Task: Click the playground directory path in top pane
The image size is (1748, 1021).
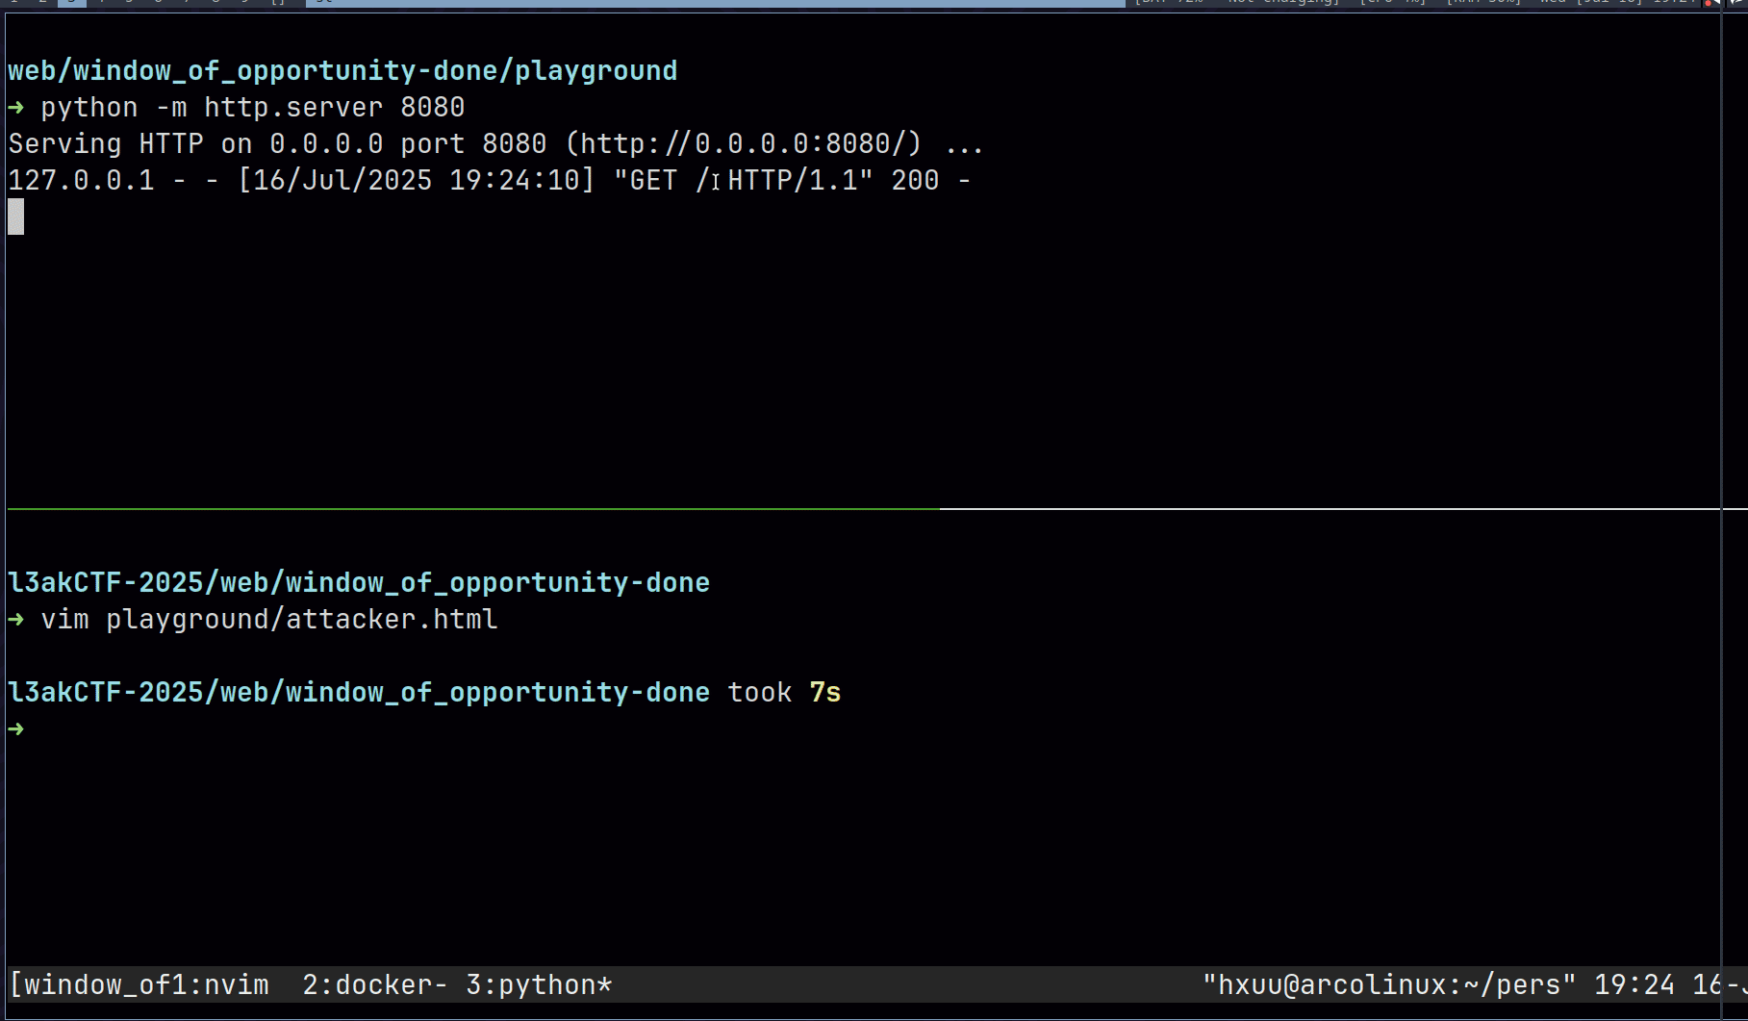Action: 342,70
